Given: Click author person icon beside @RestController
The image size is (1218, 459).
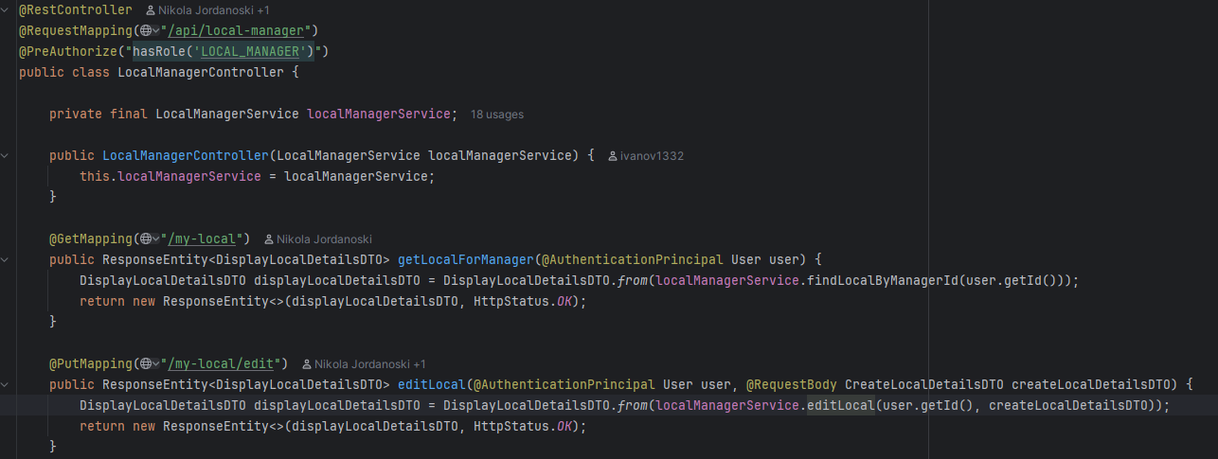Looking at the screenshot, I should 152,10.
